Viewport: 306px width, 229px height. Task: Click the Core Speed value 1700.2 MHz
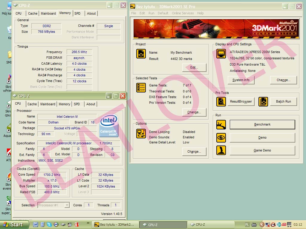coord(52,175)
